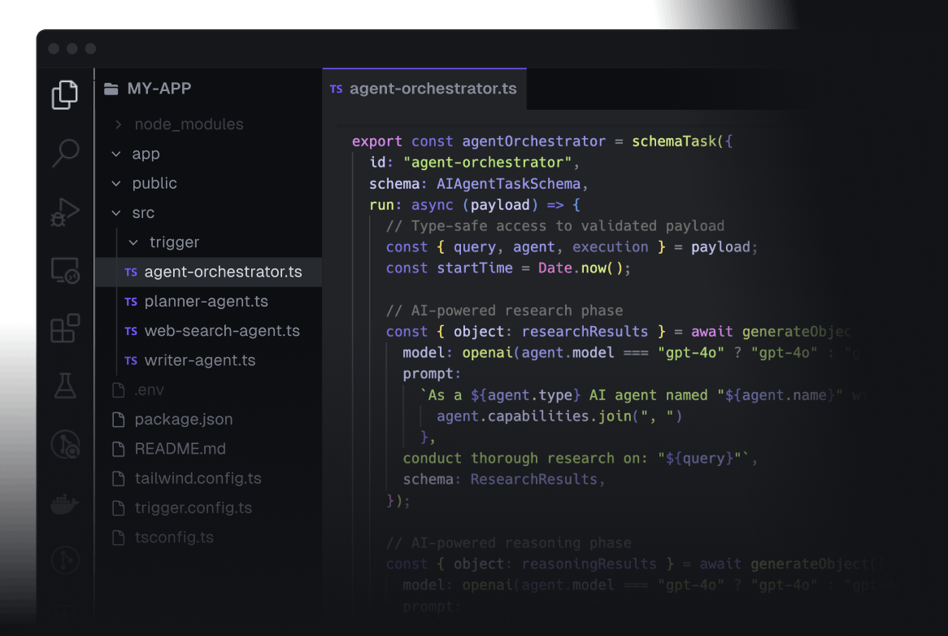Click the MY-APP folder icon
948x636 pixels.
pyautogui.click(x=111, y=89)
